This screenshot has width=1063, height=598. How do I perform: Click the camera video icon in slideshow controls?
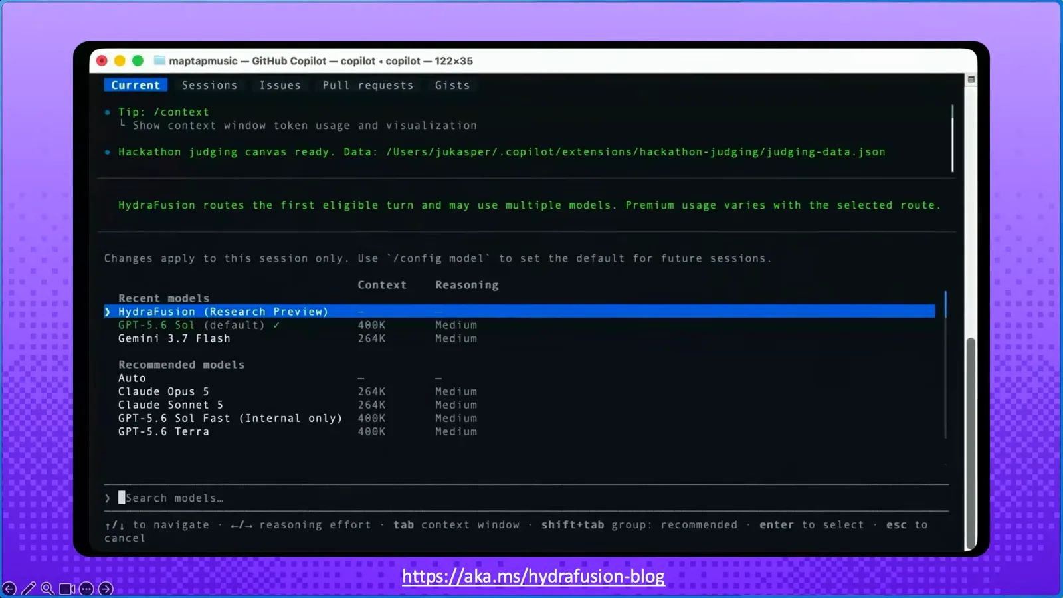point(67,589)
